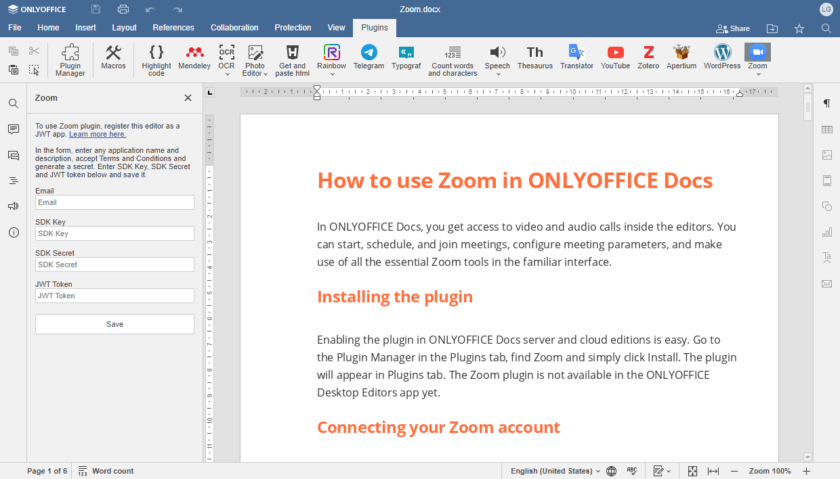This screenshot has height=479, width=840.
Task: Open the Plugin Manager
Action: point(70,60)
